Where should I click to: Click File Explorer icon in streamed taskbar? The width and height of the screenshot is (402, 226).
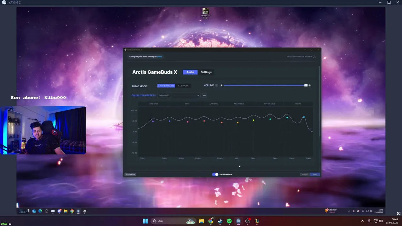pyautogui.click(x=65, y=211)
